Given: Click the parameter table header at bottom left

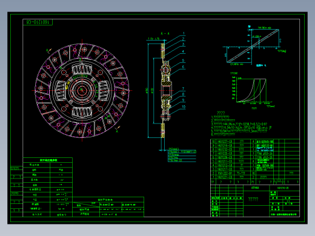Looking at the screenshot, I should (x=48, y=160).
